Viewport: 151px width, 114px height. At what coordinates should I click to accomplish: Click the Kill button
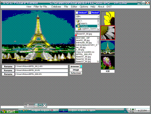pyautogui.click(x=108, y=71)
